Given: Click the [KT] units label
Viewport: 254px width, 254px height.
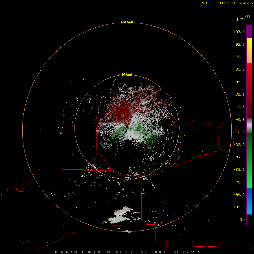Looking at the screenshot, I should [241, 19].
